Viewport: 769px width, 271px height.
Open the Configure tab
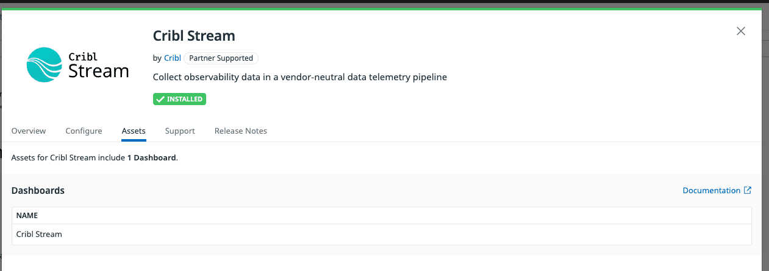click(x=84, y=131)
